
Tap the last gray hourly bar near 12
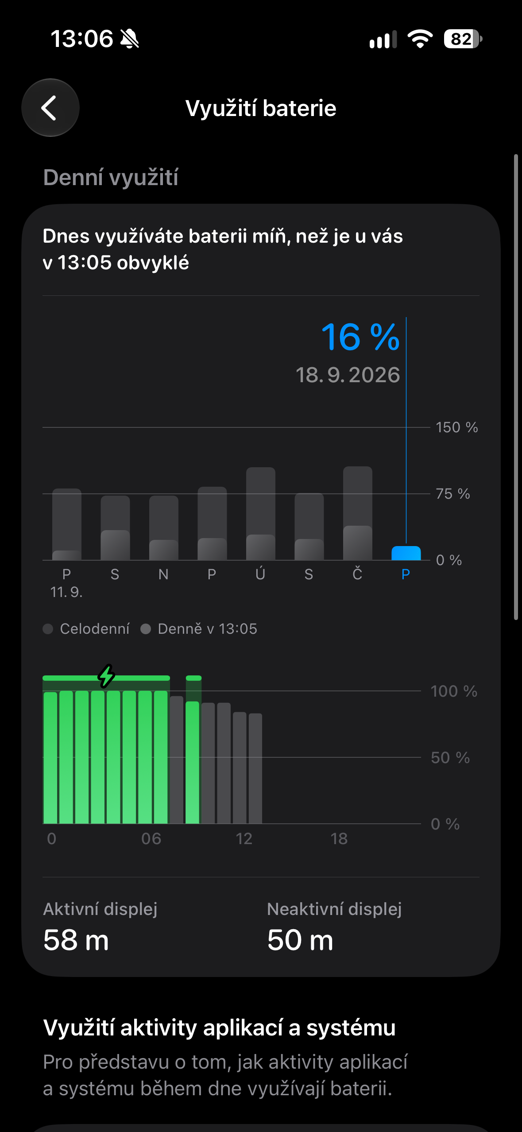click(255, 768)
